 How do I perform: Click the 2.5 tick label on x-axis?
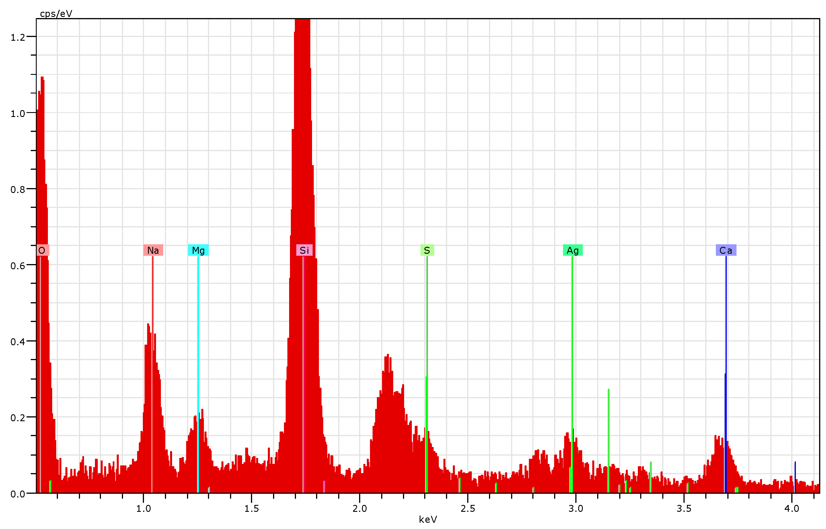467,509
